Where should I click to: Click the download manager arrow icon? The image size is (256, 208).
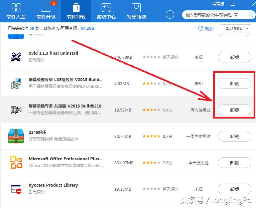coord(170,15)
